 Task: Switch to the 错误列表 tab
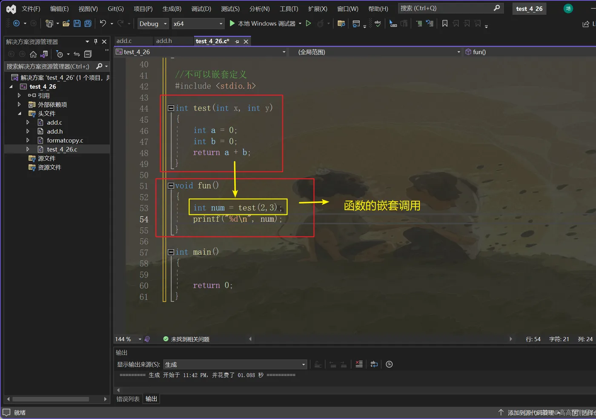click(128, 399)
